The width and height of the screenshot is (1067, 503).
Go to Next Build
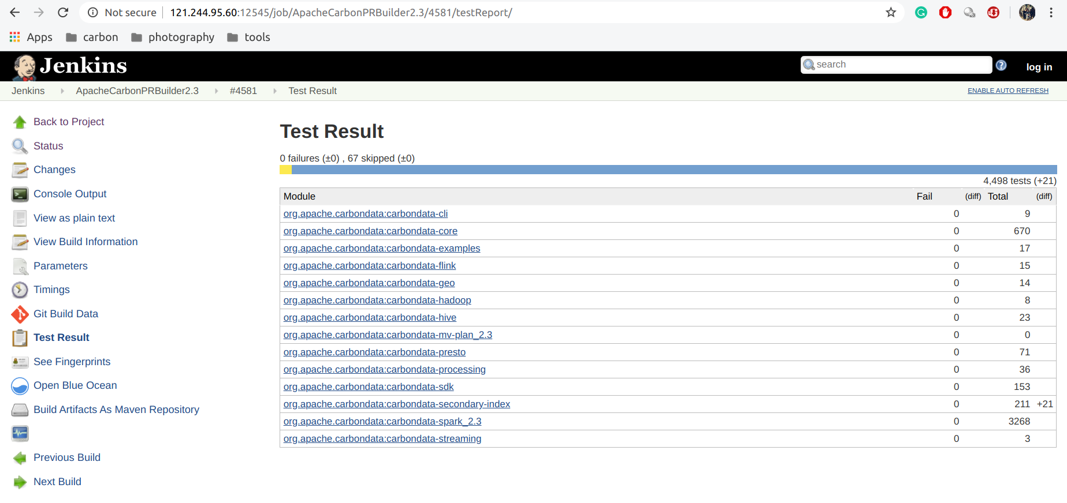(57, 482)
